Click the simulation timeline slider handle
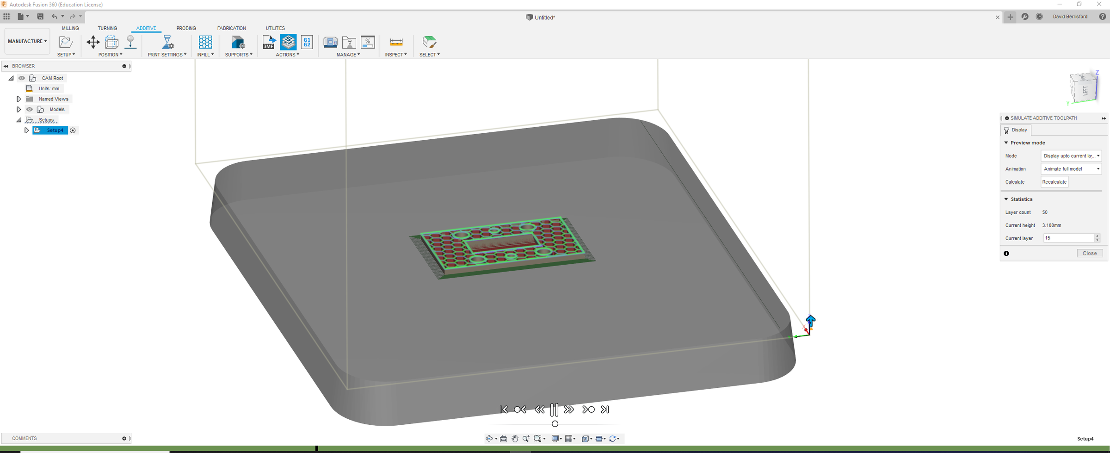The height and width of the screenshot is (453, 1110). point(555,424)
